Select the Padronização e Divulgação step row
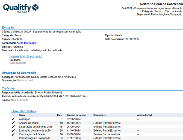Viewport: 183px width, 140px height. pyautogui.click(x=34, y=138)
